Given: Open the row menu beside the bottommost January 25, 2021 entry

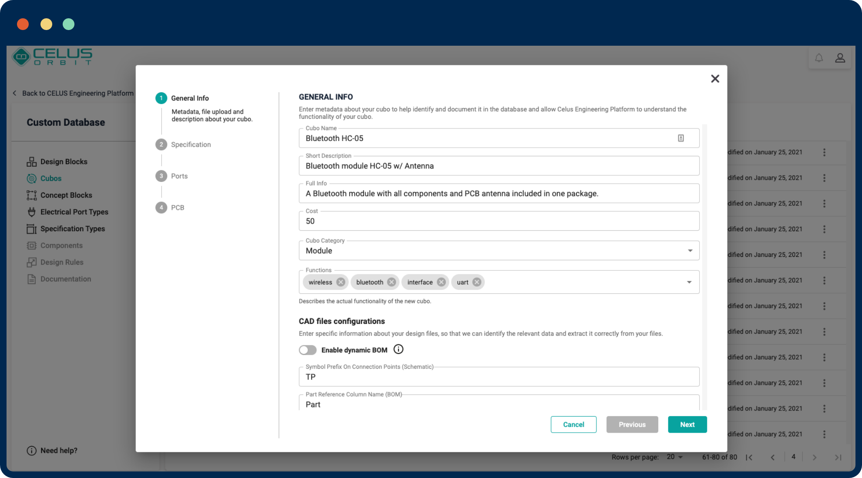Looking at the screenshot, I should click(x=824, y=434).
